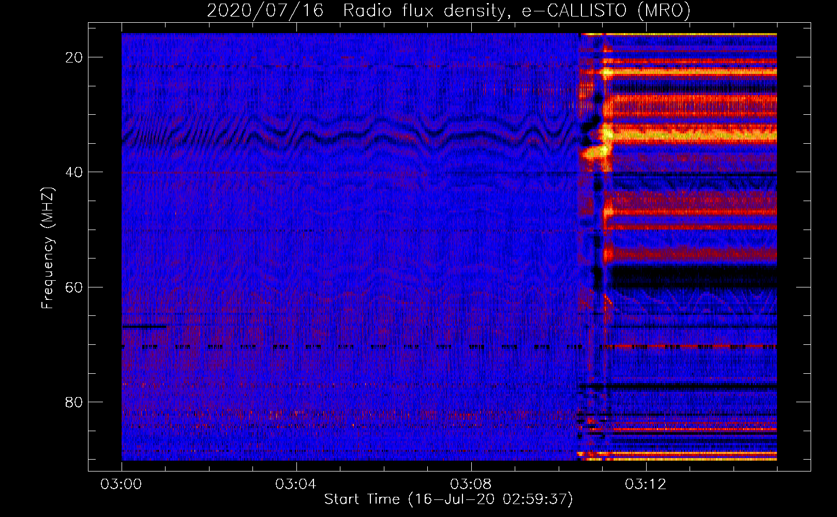Click the Start Time axis label text
The image size is (837, 517).
pyautogui.click(x=449, y=499)
